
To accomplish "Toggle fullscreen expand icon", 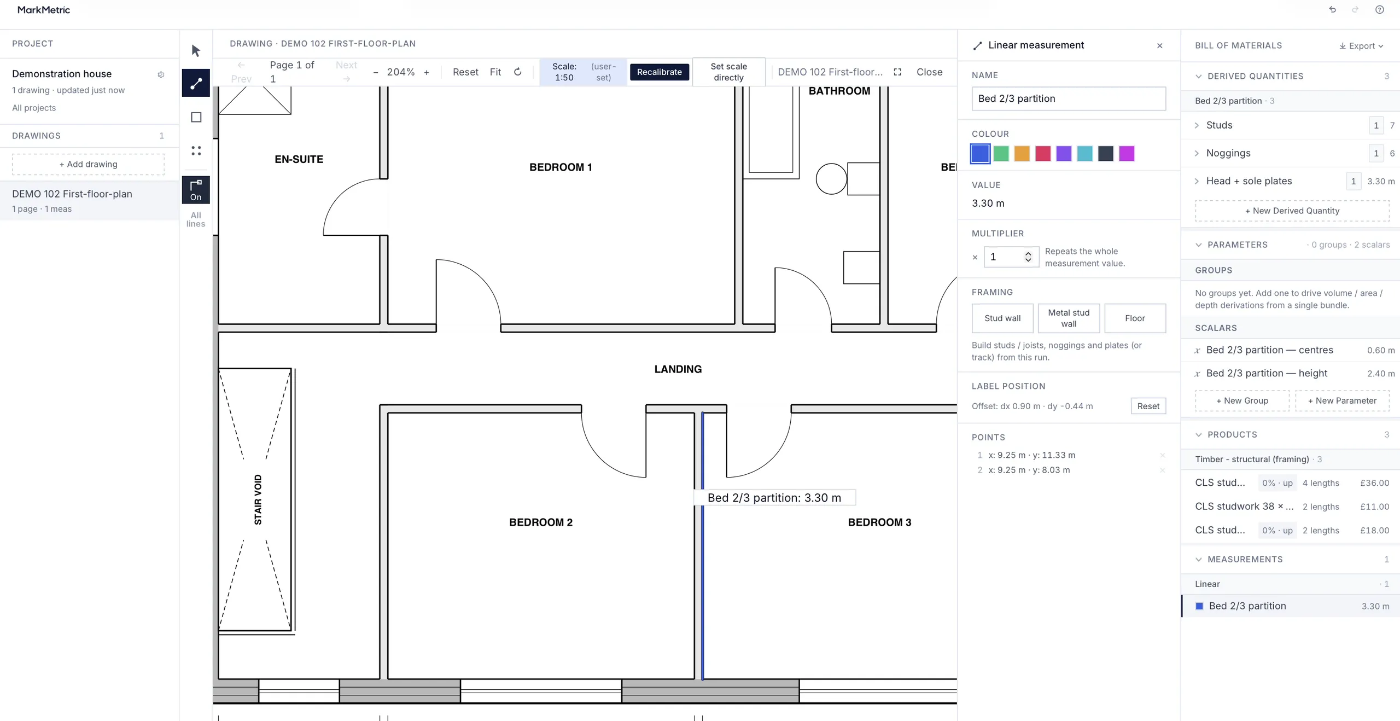I will click(x=897, y=72).
